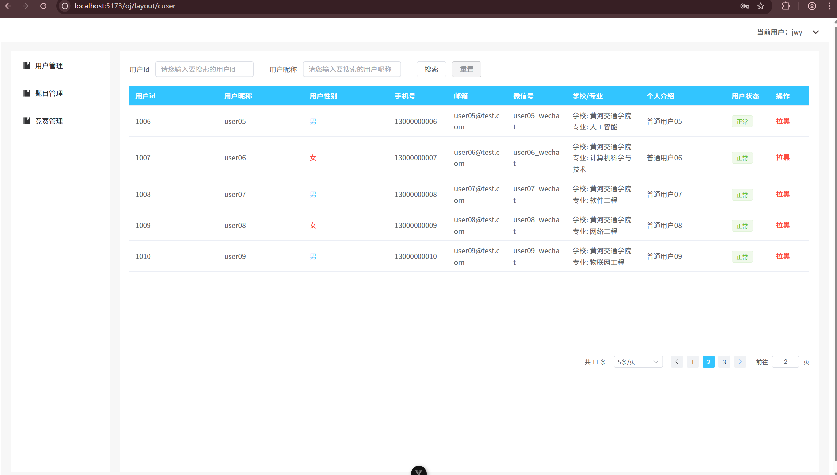837x475 pixels.
Task: Open the 竞赛管理 menu item
Action: click(x=49, y=121)
